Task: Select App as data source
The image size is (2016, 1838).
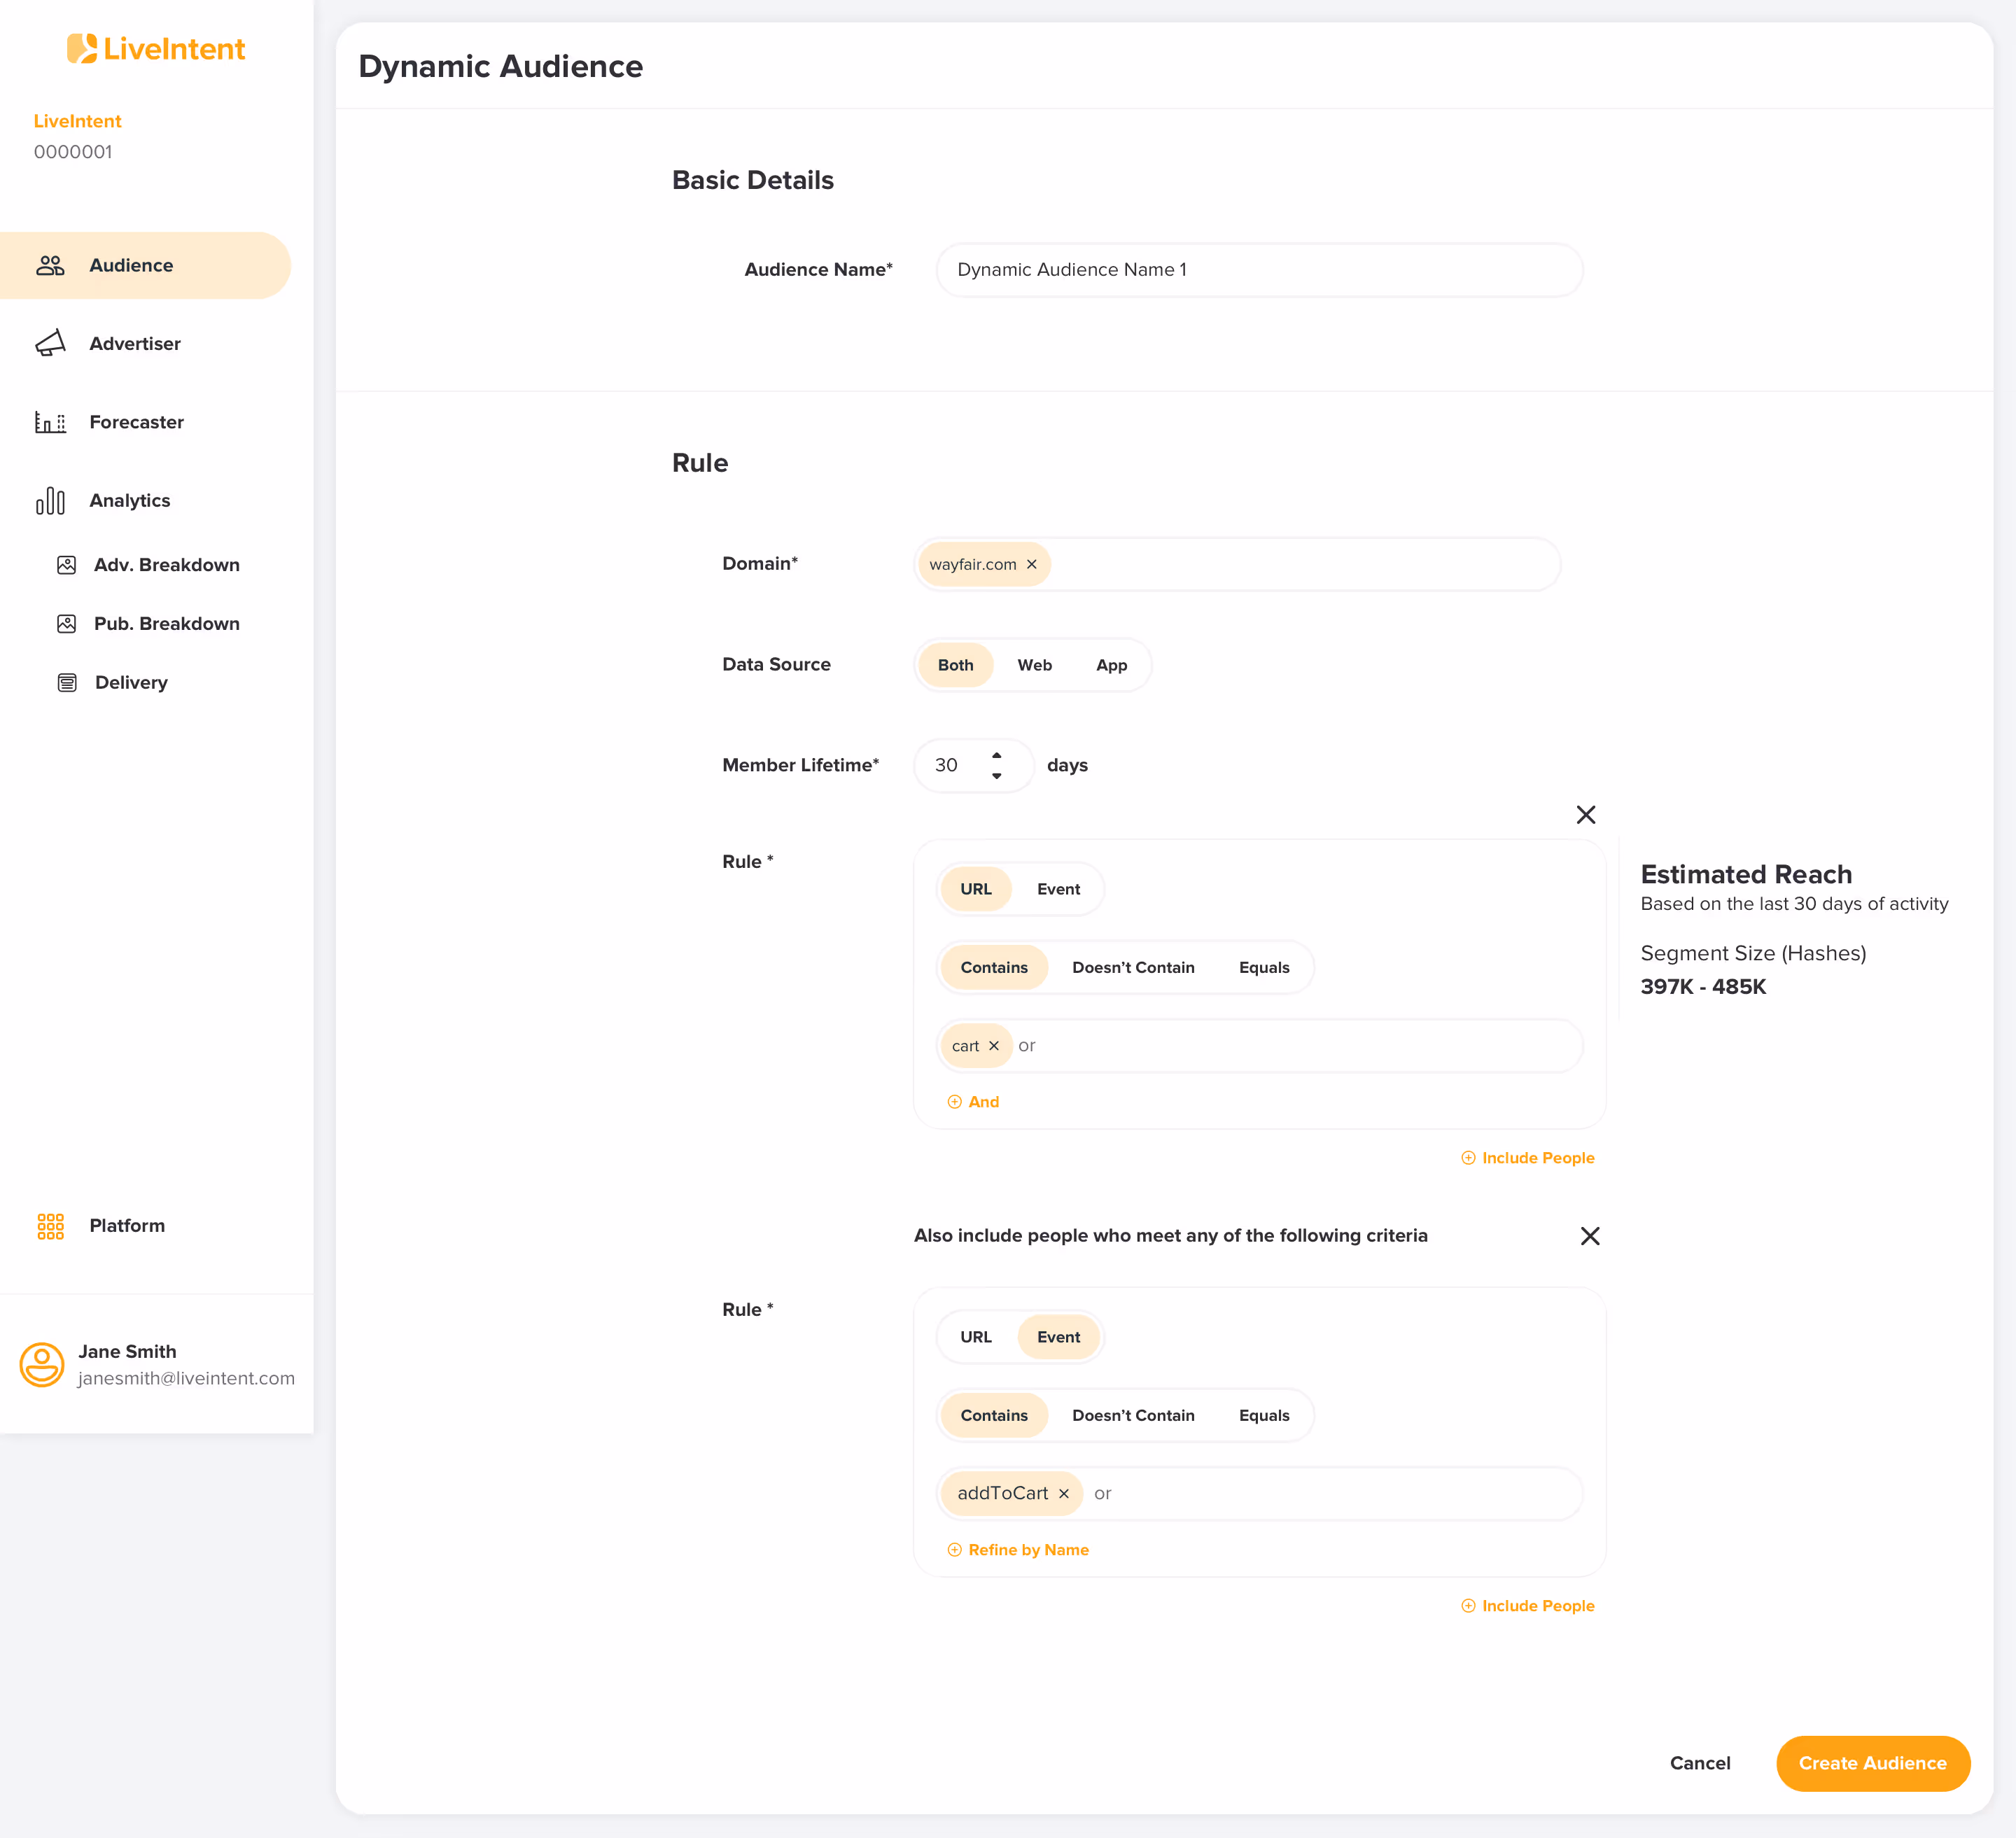Action: pos(1112,665)
